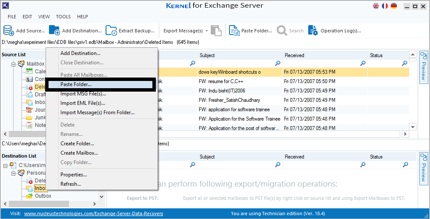Viewport: 430px width, 219px height.
Task: Click Destination List scrollbar right arrow
Action: coord(95,204)
